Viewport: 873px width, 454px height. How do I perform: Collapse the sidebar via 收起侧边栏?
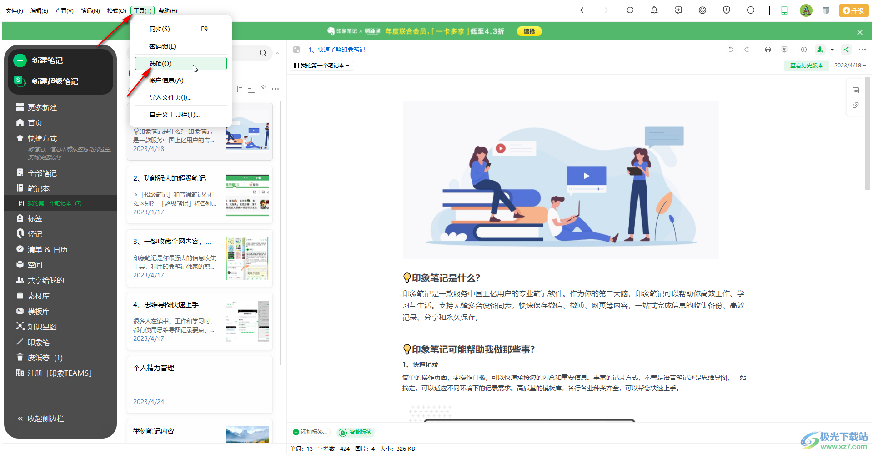[x=41, y=419]
